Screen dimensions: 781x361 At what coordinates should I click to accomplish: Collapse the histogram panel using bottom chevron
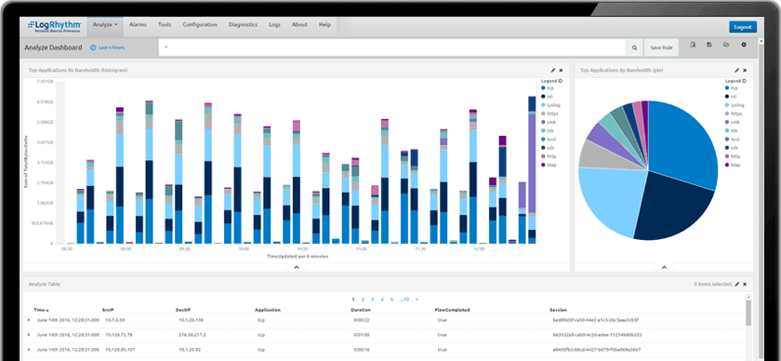(x=297, y=267)
